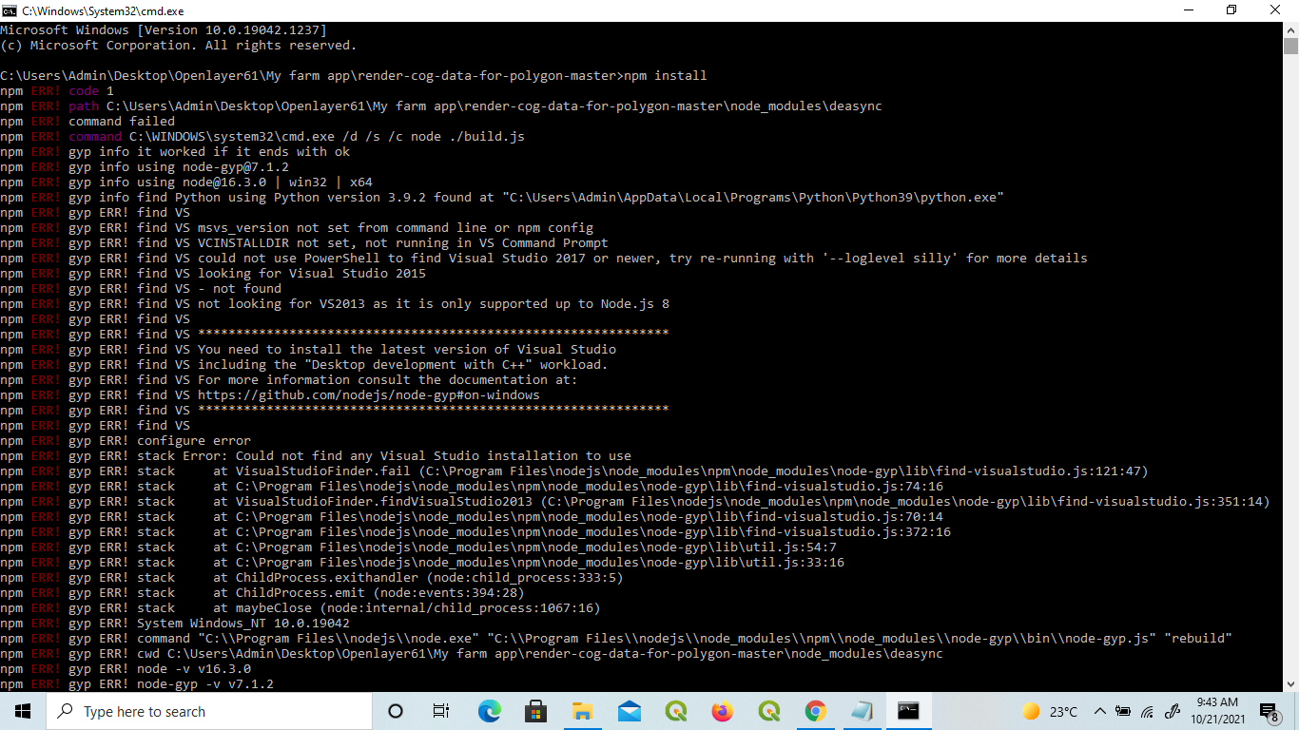Click inside the Windows search field
This screenshot has height=730, width=1299.
(209, 711)
